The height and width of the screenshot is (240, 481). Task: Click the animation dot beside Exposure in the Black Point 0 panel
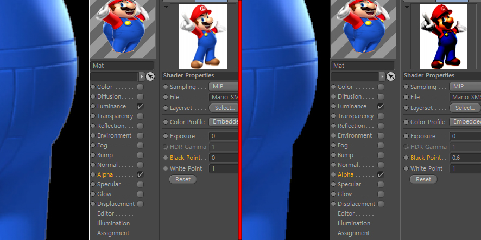166,135
